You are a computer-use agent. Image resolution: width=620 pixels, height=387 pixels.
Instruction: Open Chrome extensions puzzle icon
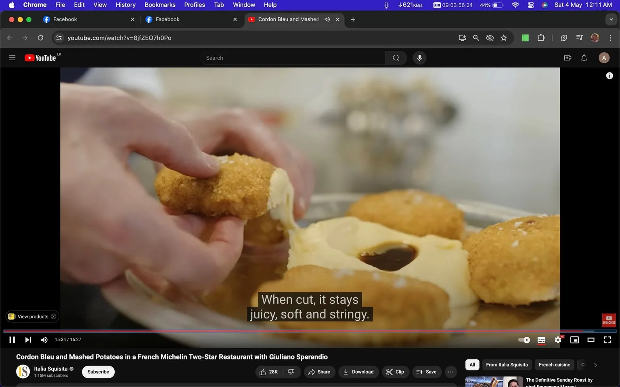tap(541, 37)
